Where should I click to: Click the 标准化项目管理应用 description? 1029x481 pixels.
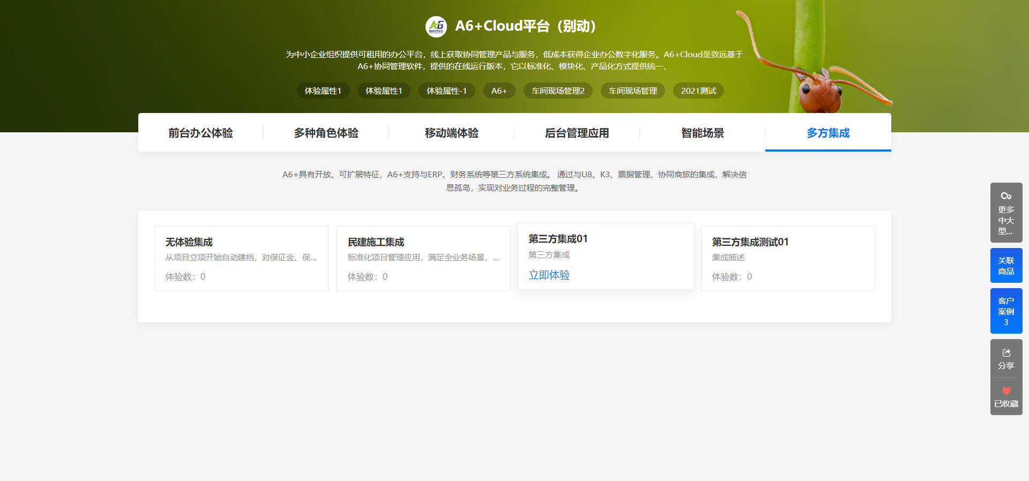pos(423,258)
